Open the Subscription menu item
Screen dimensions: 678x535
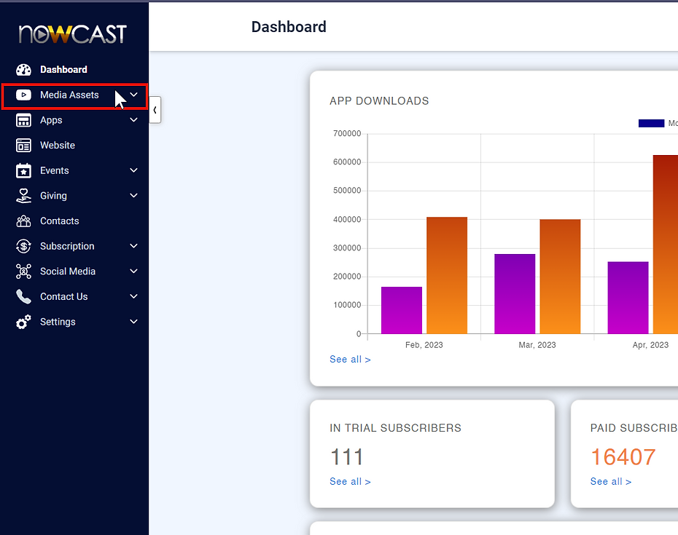74,246
